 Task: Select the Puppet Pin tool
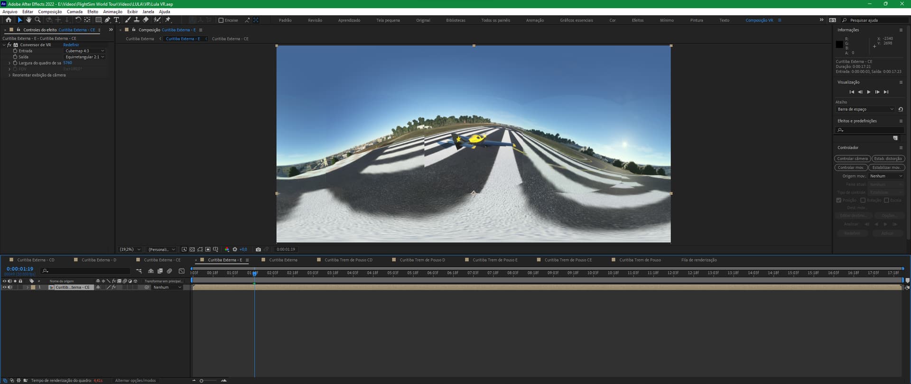167,20
